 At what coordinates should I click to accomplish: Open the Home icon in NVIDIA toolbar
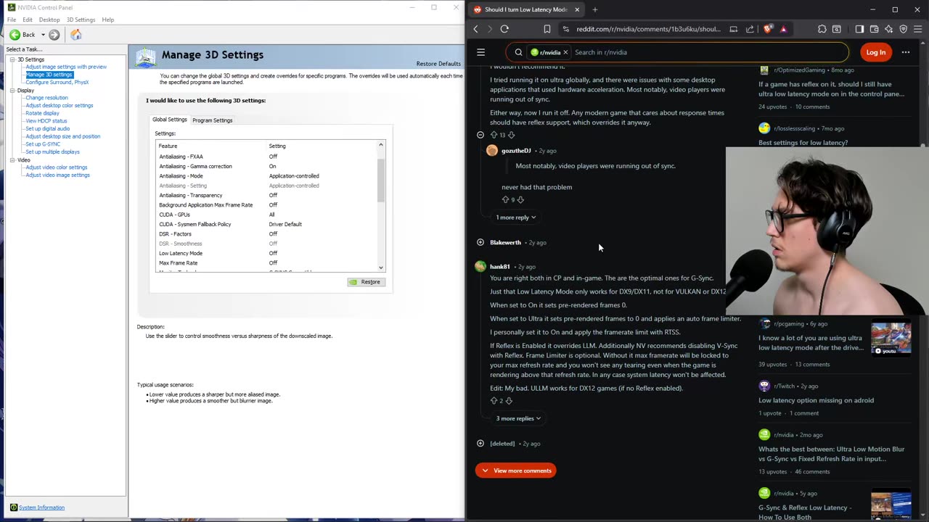(x=76, y=35)
